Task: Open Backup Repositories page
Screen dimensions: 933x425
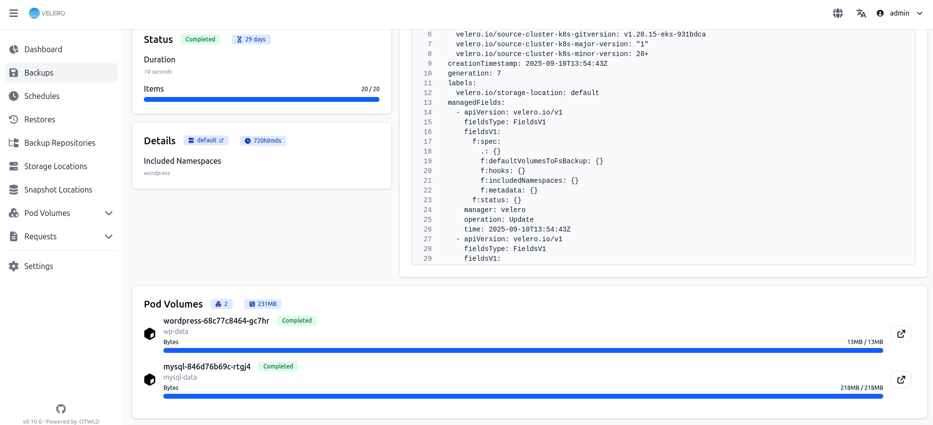Action: [60, 143]
